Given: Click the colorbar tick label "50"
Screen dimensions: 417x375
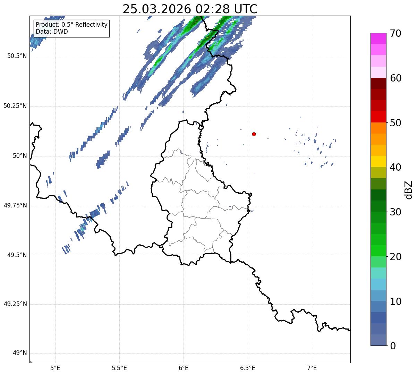Looking at the screenshot, I should tap(395, 123).
